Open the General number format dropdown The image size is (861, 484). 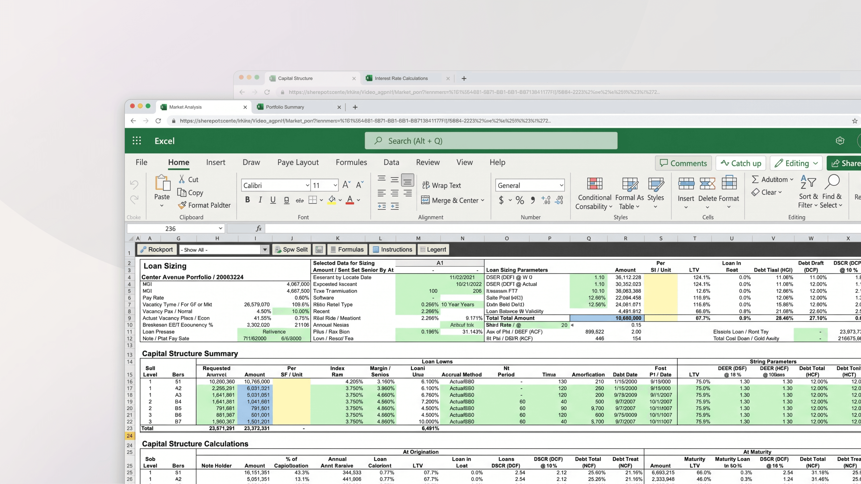[561, 185]
